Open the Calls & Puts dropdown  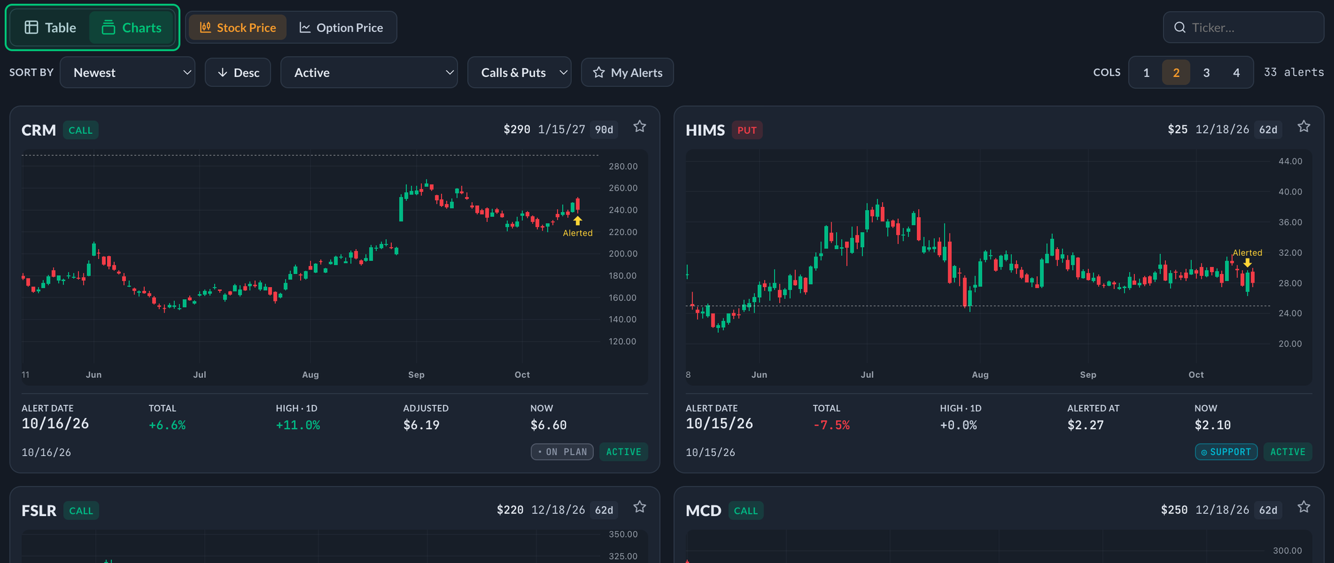(x=519, y=73)
